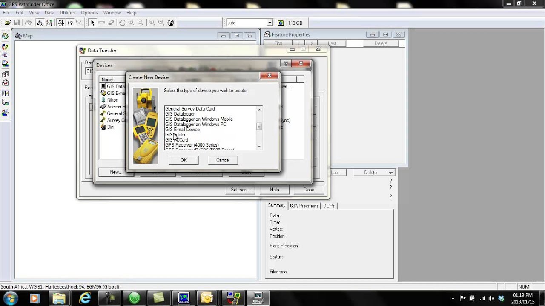The height and width of the screenshot is (306, 545).
Task: Click the device list scroll-down arrow
Action: click(x=259, y=146)
